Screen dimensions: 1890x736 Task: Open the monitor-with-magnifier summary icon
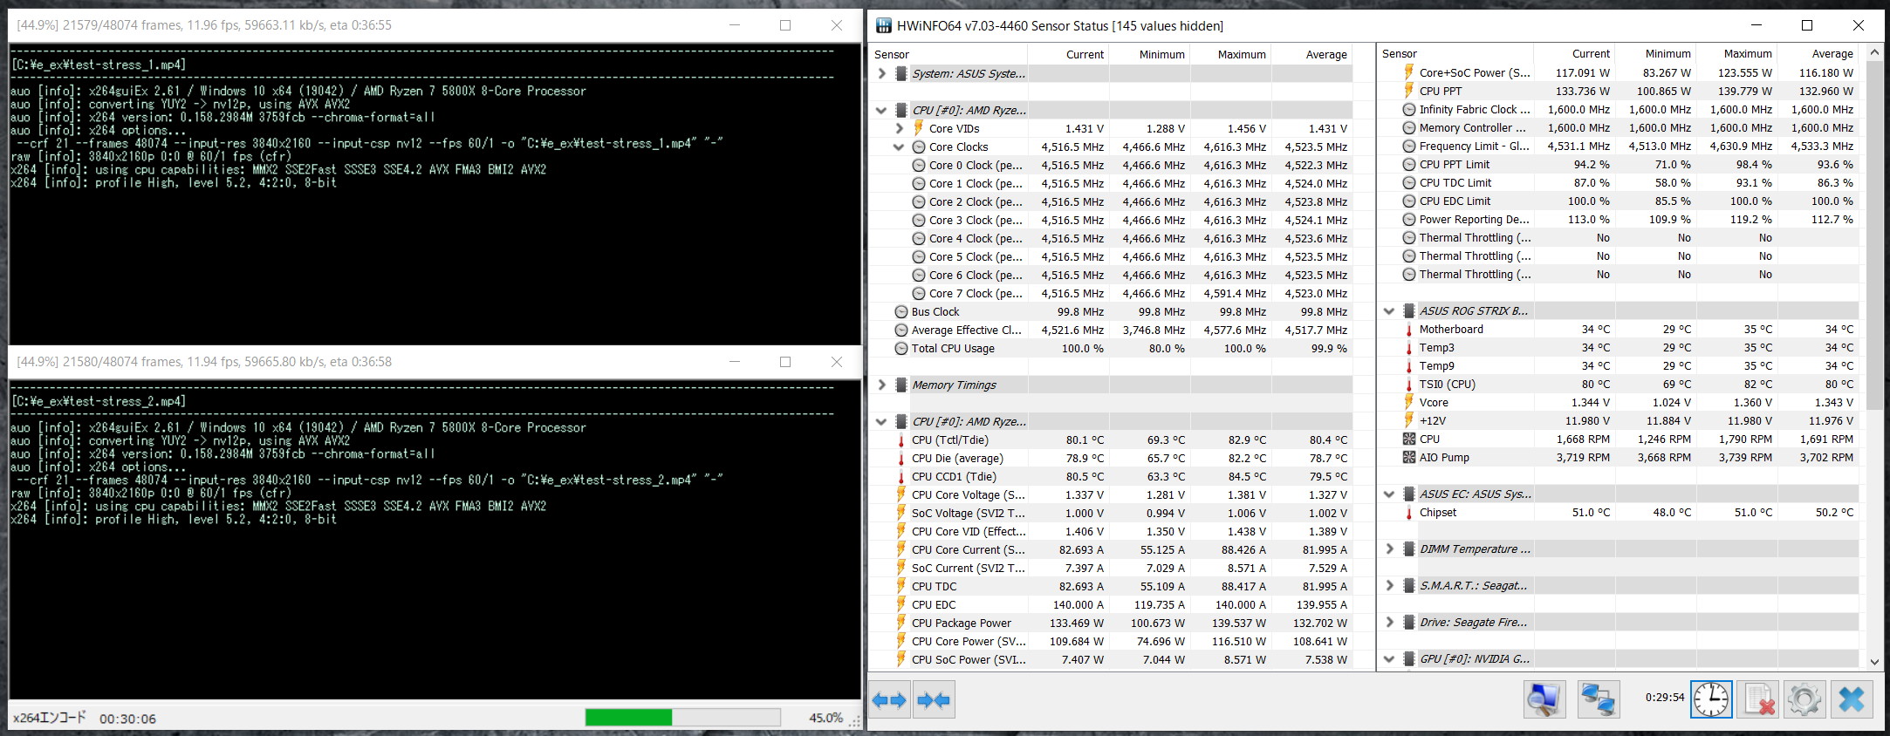tap(1544, 699)
